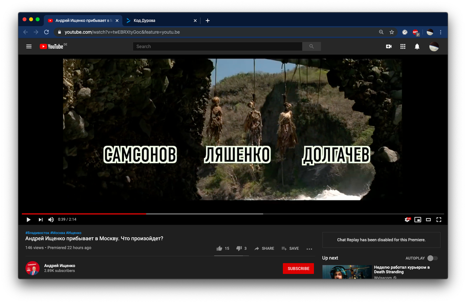Enable the miniplayer mode
The height and width of the screenshot is (303, 466).
418,220
